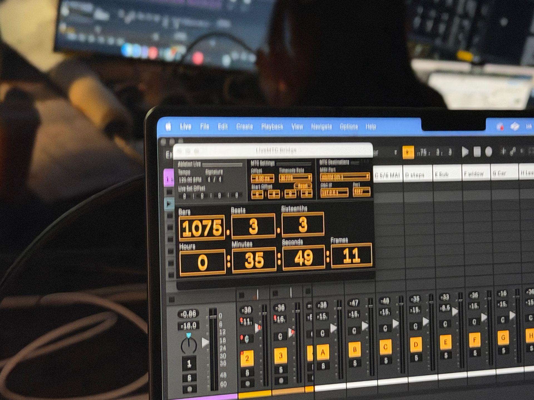Click track 2 arm record button
Image resolution: width=534 pixels, height=400 pixels.
click(248, 384)
